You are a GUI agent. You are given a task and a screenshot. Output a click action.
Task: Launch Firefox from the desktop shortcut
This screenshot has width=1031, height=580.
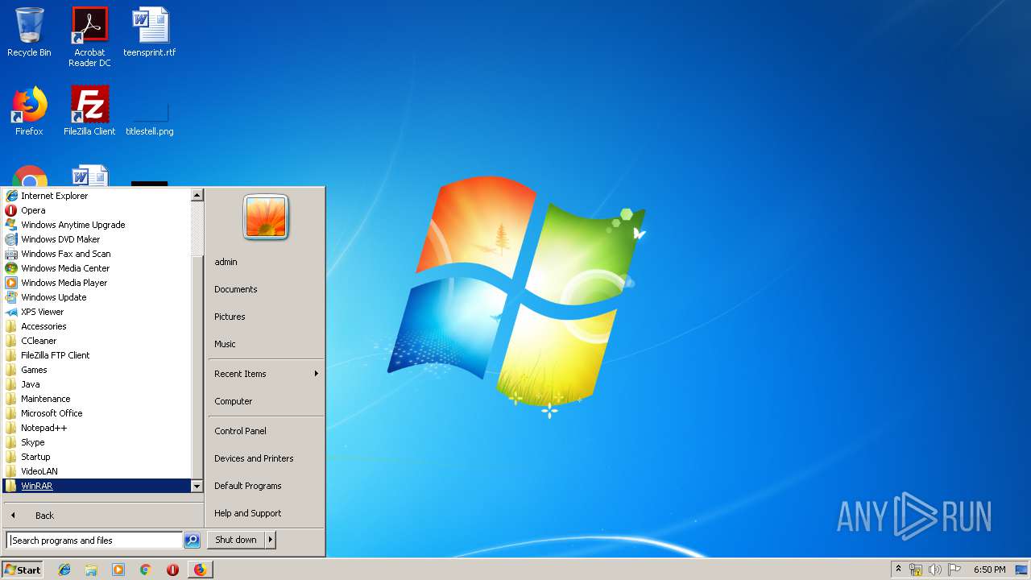coord(29,111)
